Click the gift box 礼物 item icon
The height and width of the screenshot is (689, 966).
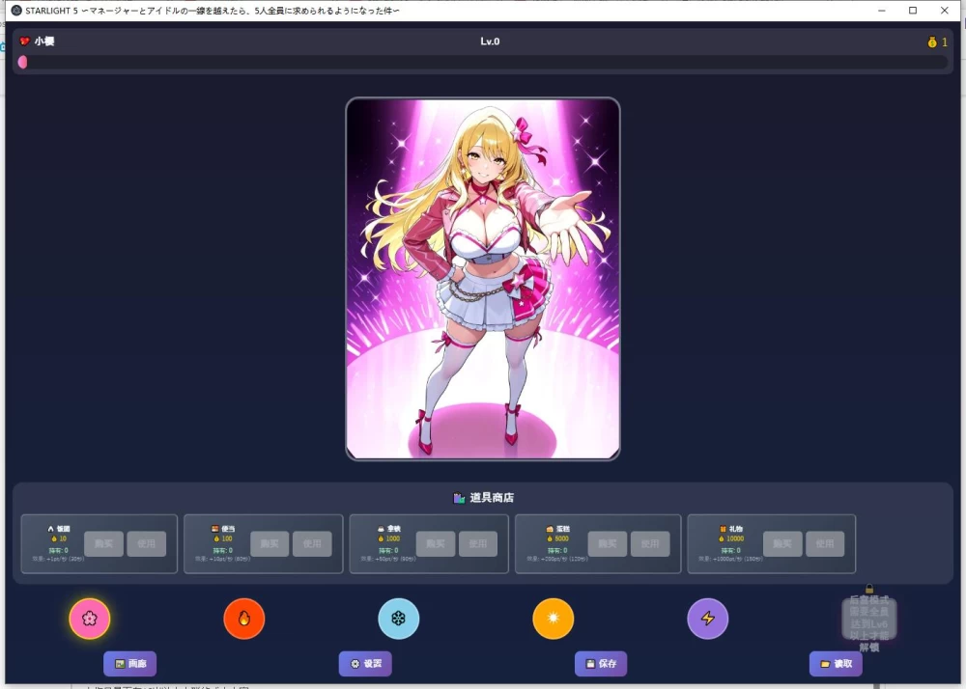click(723, 529)
